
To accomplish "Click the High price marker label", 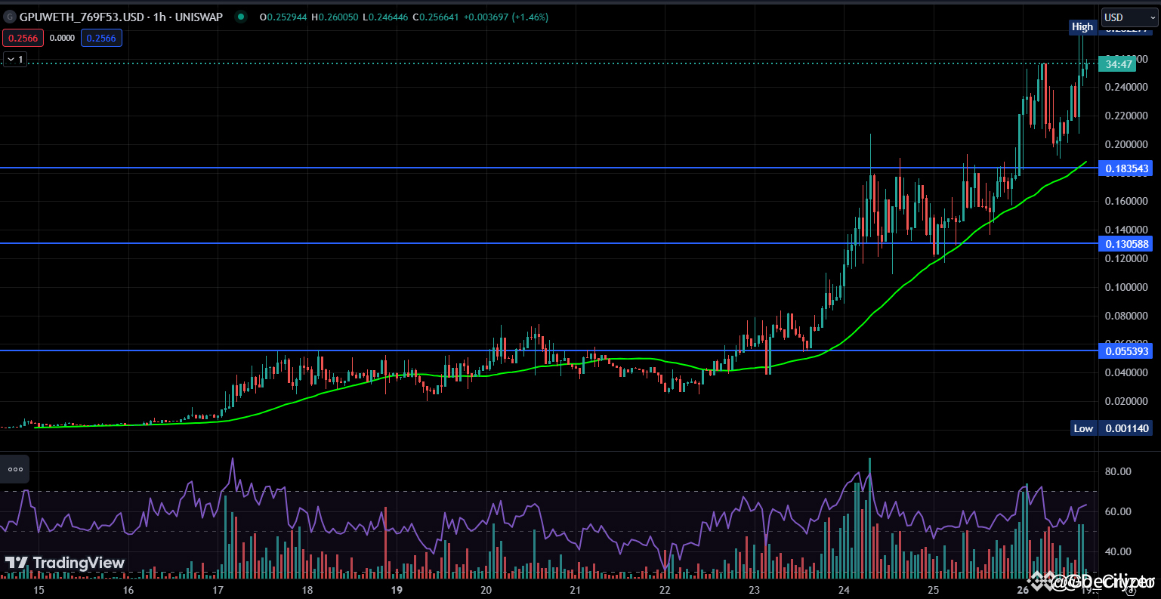I will (1082, 26).
